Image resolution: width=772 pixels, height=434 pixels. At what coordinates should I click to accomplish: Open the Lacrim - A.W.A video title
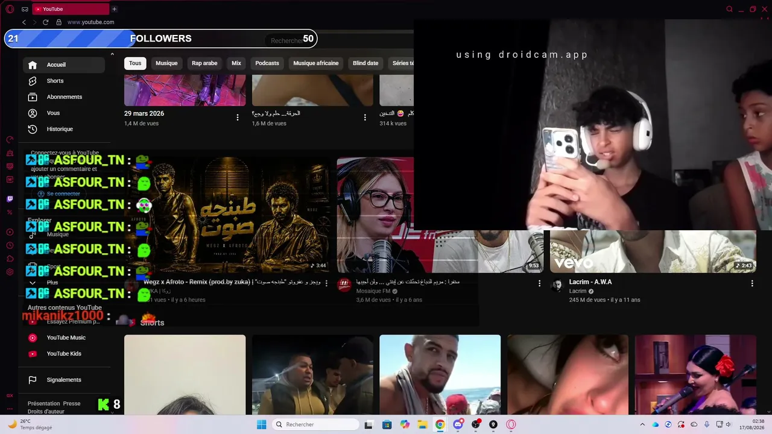(590, 282)
